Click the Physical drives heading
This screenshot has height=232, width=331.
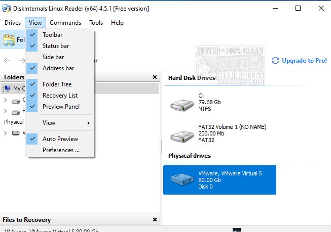tap(190, 156)
